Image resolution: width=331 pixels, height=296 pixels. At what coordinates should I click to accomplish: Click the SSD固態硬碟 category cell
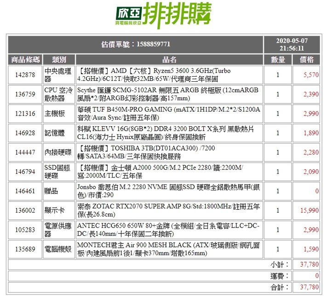[59, 172]
